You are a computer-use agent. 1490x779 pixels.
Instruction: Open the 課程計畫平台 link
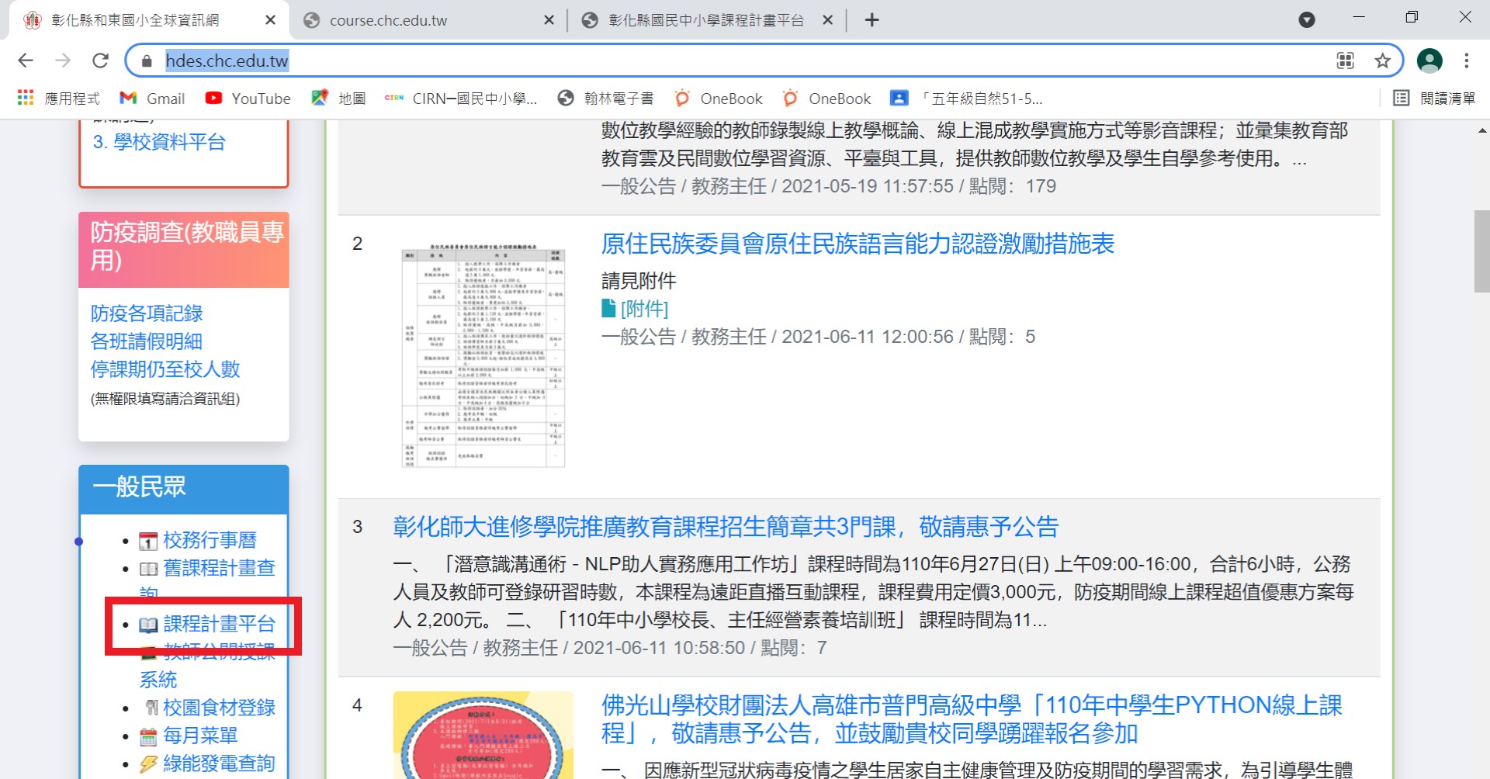pyautogui.click(x=219, y=624)
